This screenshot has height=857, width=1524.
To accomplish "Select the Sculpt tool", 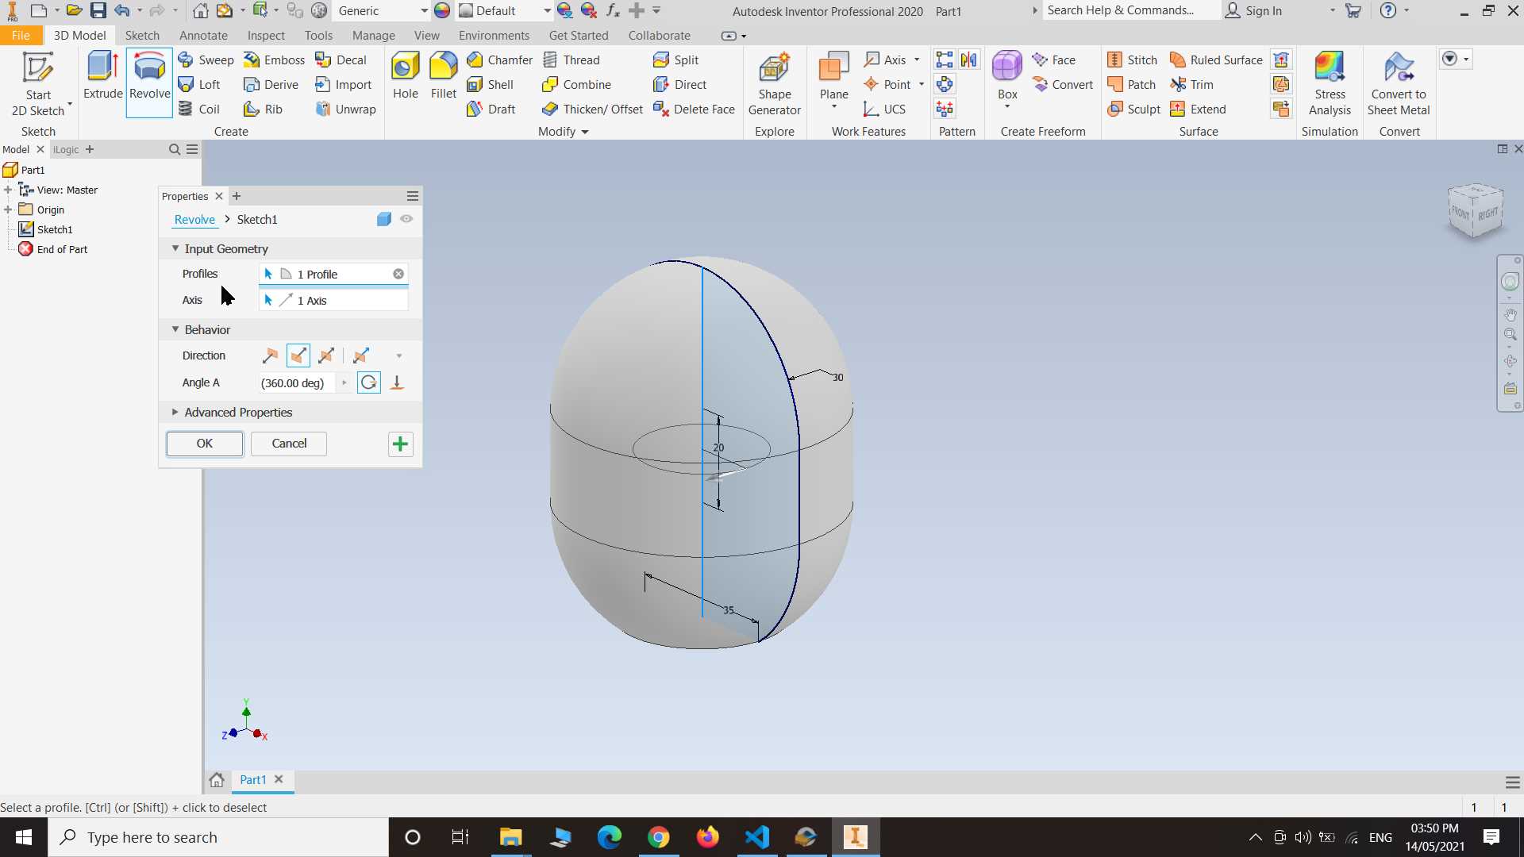I will [x=1133, y=110].
